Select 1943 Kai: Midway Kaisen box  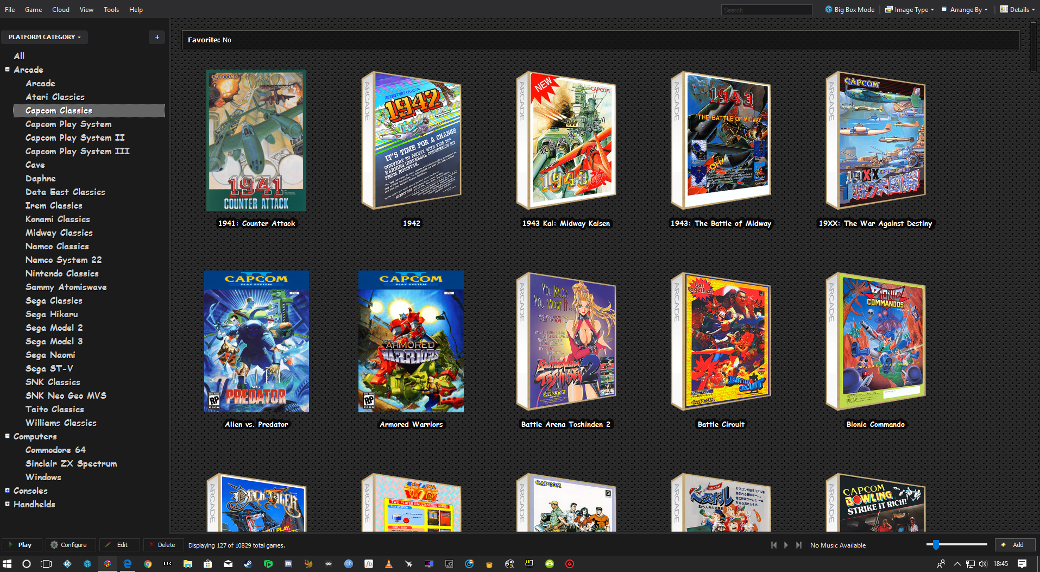(x=566, y=140)
